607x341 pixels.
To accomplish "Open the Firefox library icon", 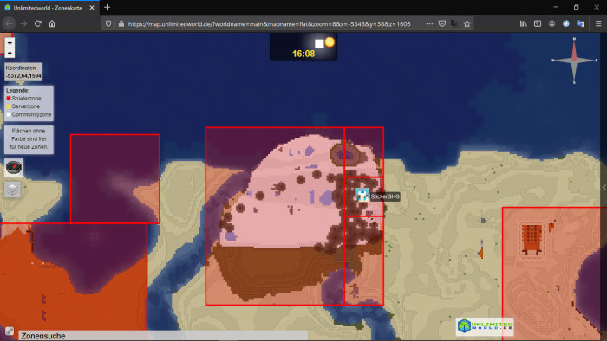I will click(524, 23).
